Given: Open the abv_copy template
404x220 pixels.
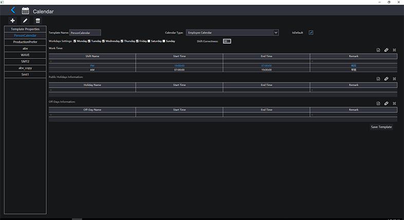Looking at the screenshot, I should click(x=25, y=68).
